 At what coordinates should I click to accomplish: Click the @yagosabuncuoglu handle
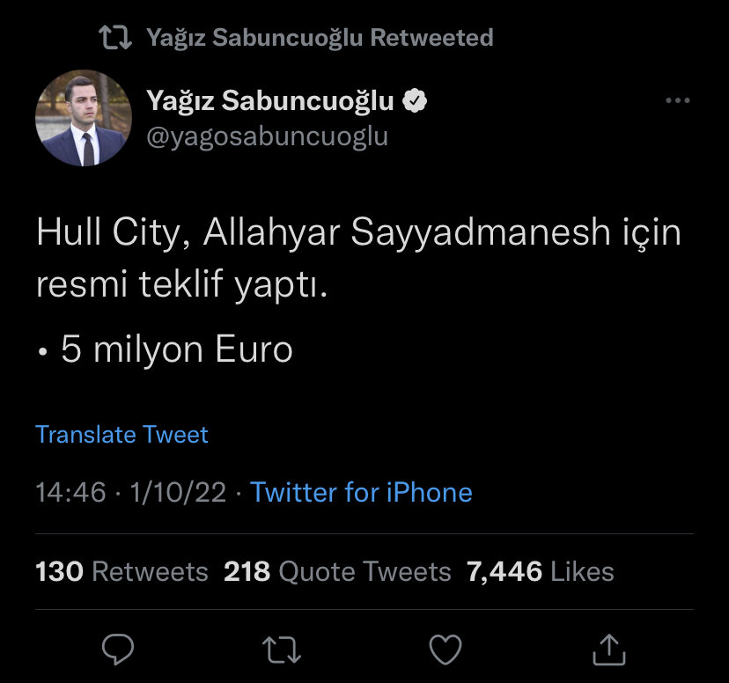point(267,137)
